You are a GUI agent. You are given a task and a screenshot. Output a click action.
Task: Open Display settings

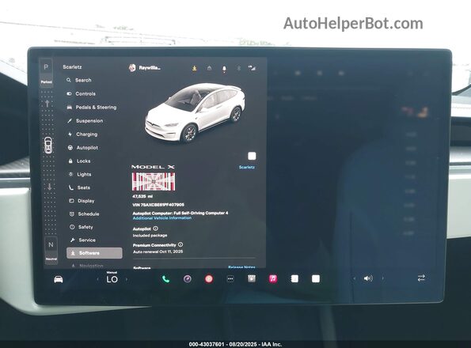click(x=82, y=201)
